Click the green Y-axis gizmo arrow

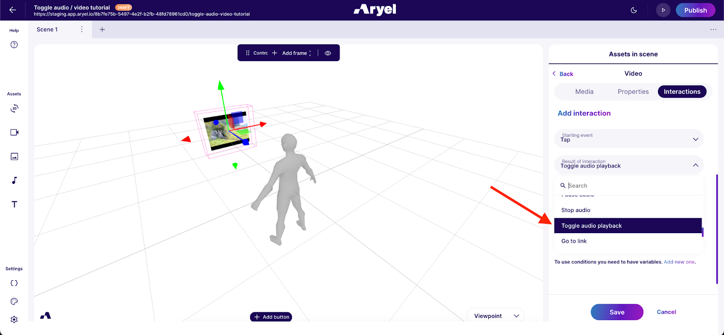[x=221, y=86]
